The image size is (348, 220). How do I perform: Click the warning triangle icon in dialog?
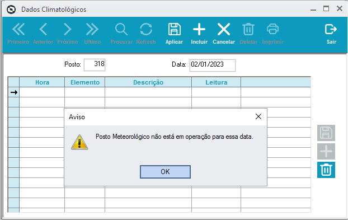[x=79, y=142]
